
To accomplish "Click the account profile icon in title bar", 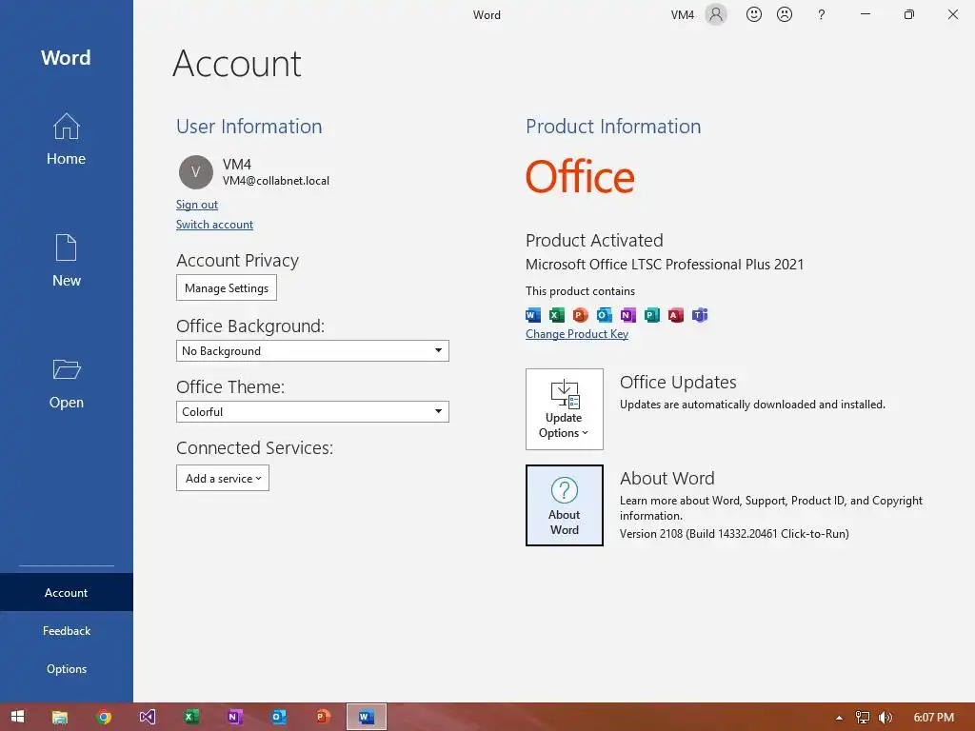I will pos(716,14).
